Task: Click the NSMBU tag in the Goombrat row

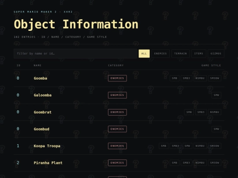Action: point(215,112)
